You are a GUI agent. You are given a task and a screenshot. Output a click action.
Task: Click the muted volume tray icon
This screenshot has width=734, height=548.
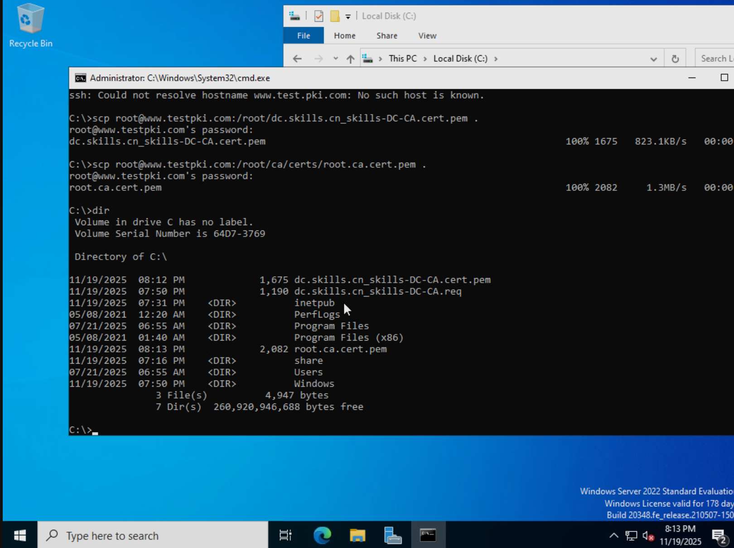click(x=648, y=536)
